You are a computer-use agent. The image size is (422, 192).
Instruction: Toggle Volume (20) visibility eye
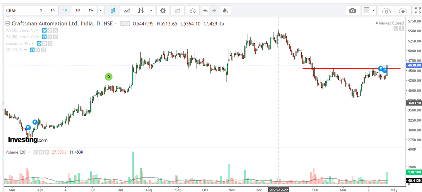coord(36,152)
